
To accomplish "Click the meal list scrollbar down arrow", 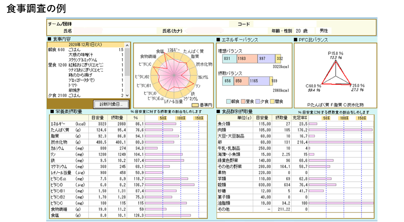I will pos(127,96).
